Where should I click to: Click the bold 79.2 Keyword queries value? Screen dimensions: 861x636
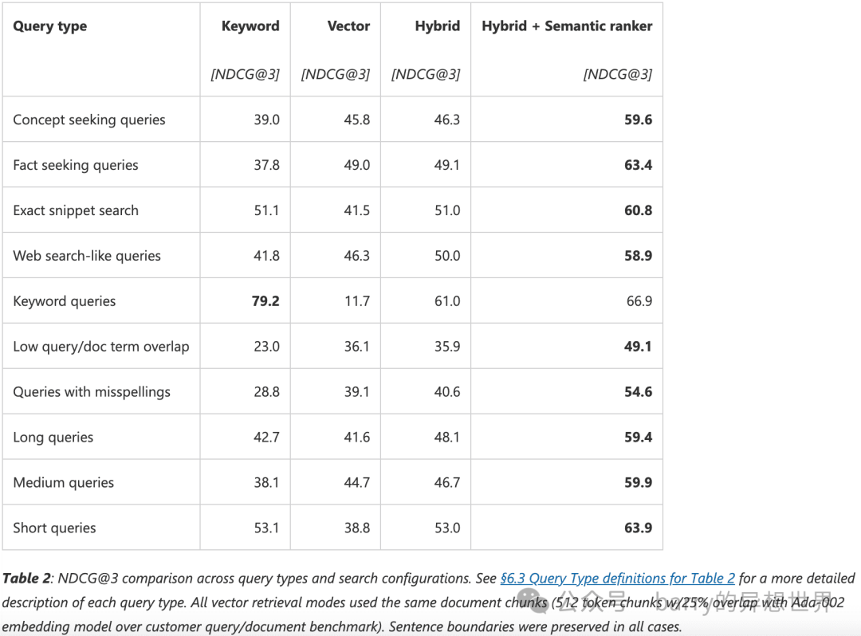265,301
